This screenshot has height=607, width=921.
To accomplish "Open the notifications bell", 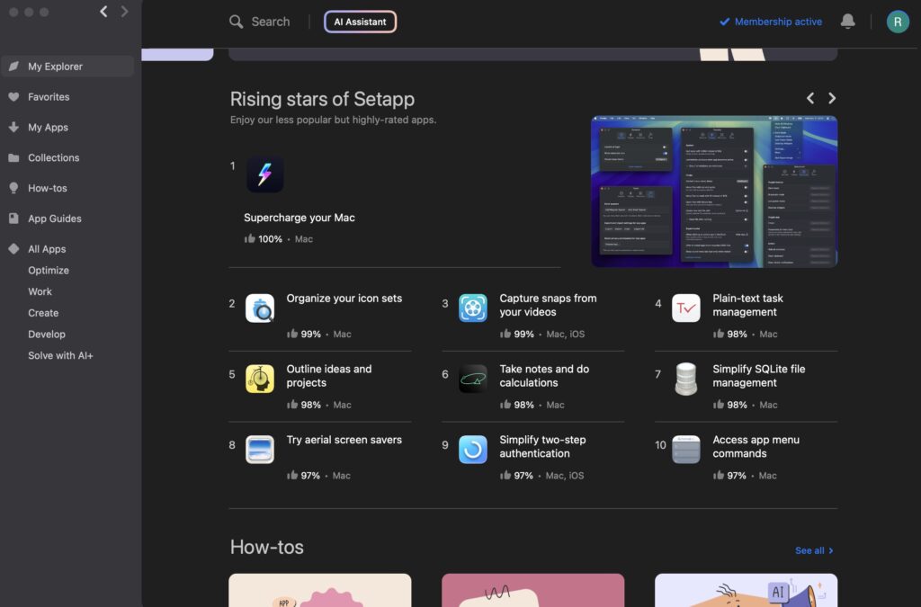I will [x=847, y=22].
